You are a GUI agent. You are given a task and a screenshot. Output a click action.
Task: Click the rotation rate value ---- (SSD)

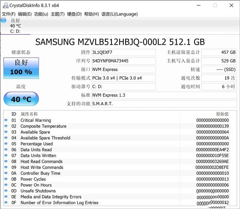pos(219,70)
